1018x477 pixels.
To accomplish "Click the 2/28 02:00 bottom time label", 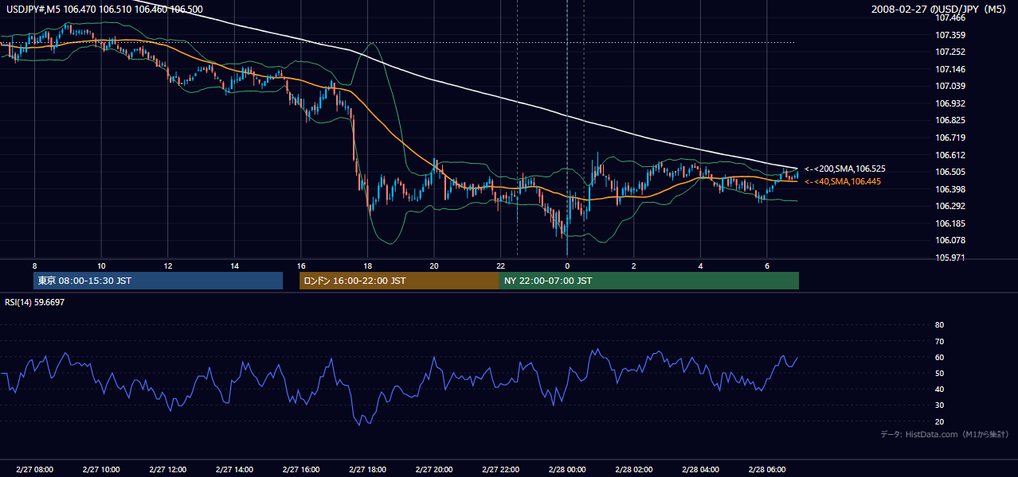I will click(633, 469).
